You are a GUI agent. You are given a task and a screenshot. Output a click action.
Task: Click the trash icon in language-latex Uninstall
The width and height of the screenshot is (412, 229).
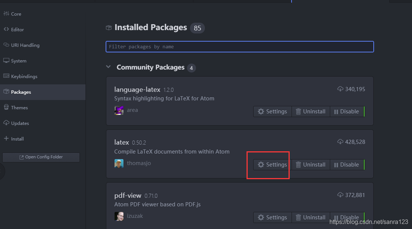point(298,112)
